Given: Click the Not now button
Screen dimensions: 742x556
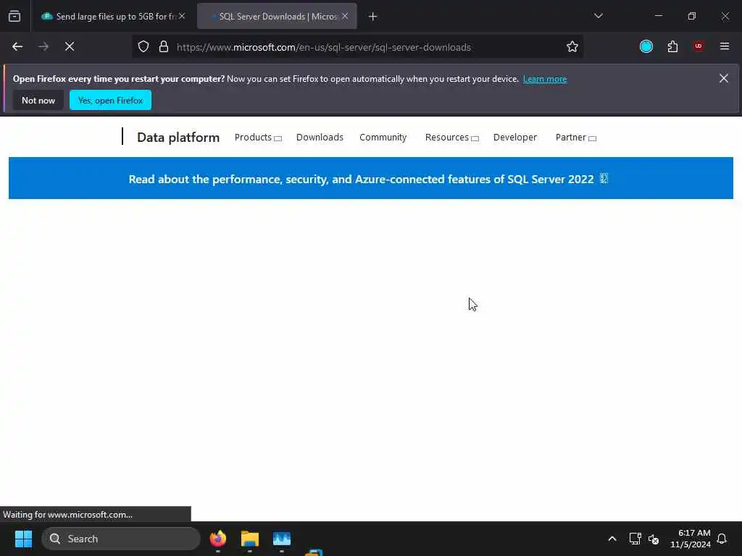Looking at the screenshot, I should tap(38, 100).
